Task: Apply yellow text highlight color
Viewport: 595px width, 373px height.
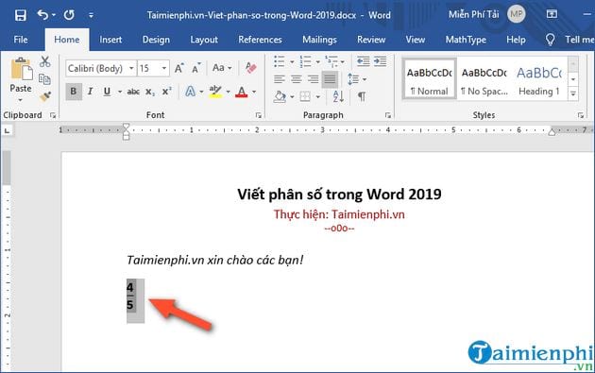Action: pyautogui.click(x=215, y=92)
